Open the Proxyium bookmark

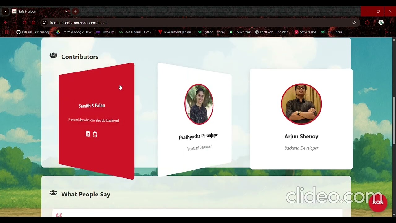pos(105,32)
